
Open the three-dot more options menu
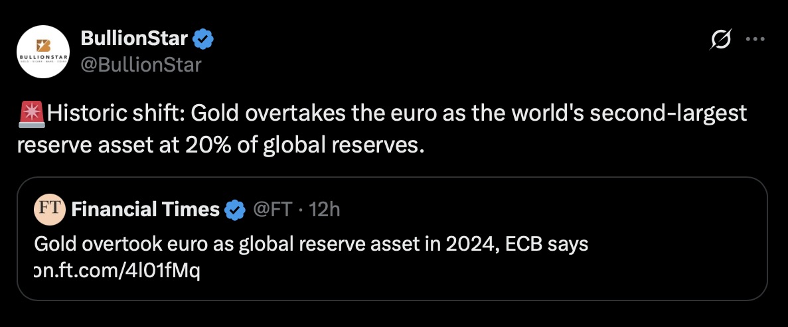point(755,39)
